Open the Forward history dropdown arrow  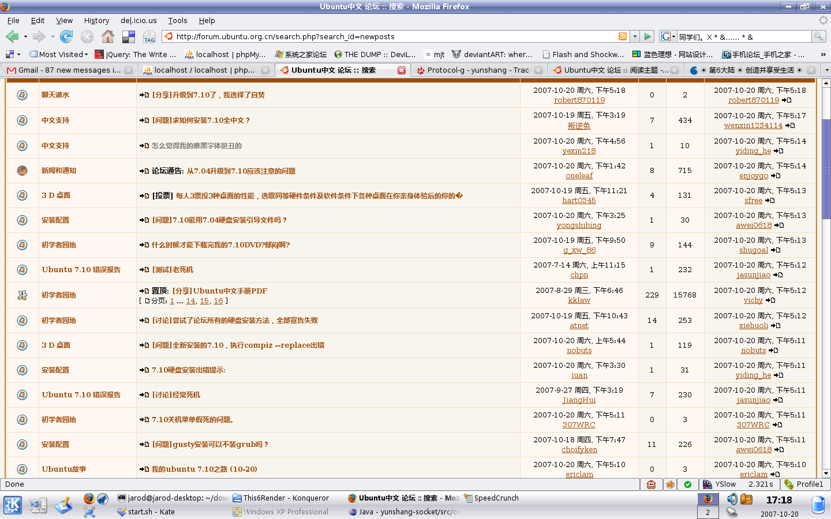point(53,37)
